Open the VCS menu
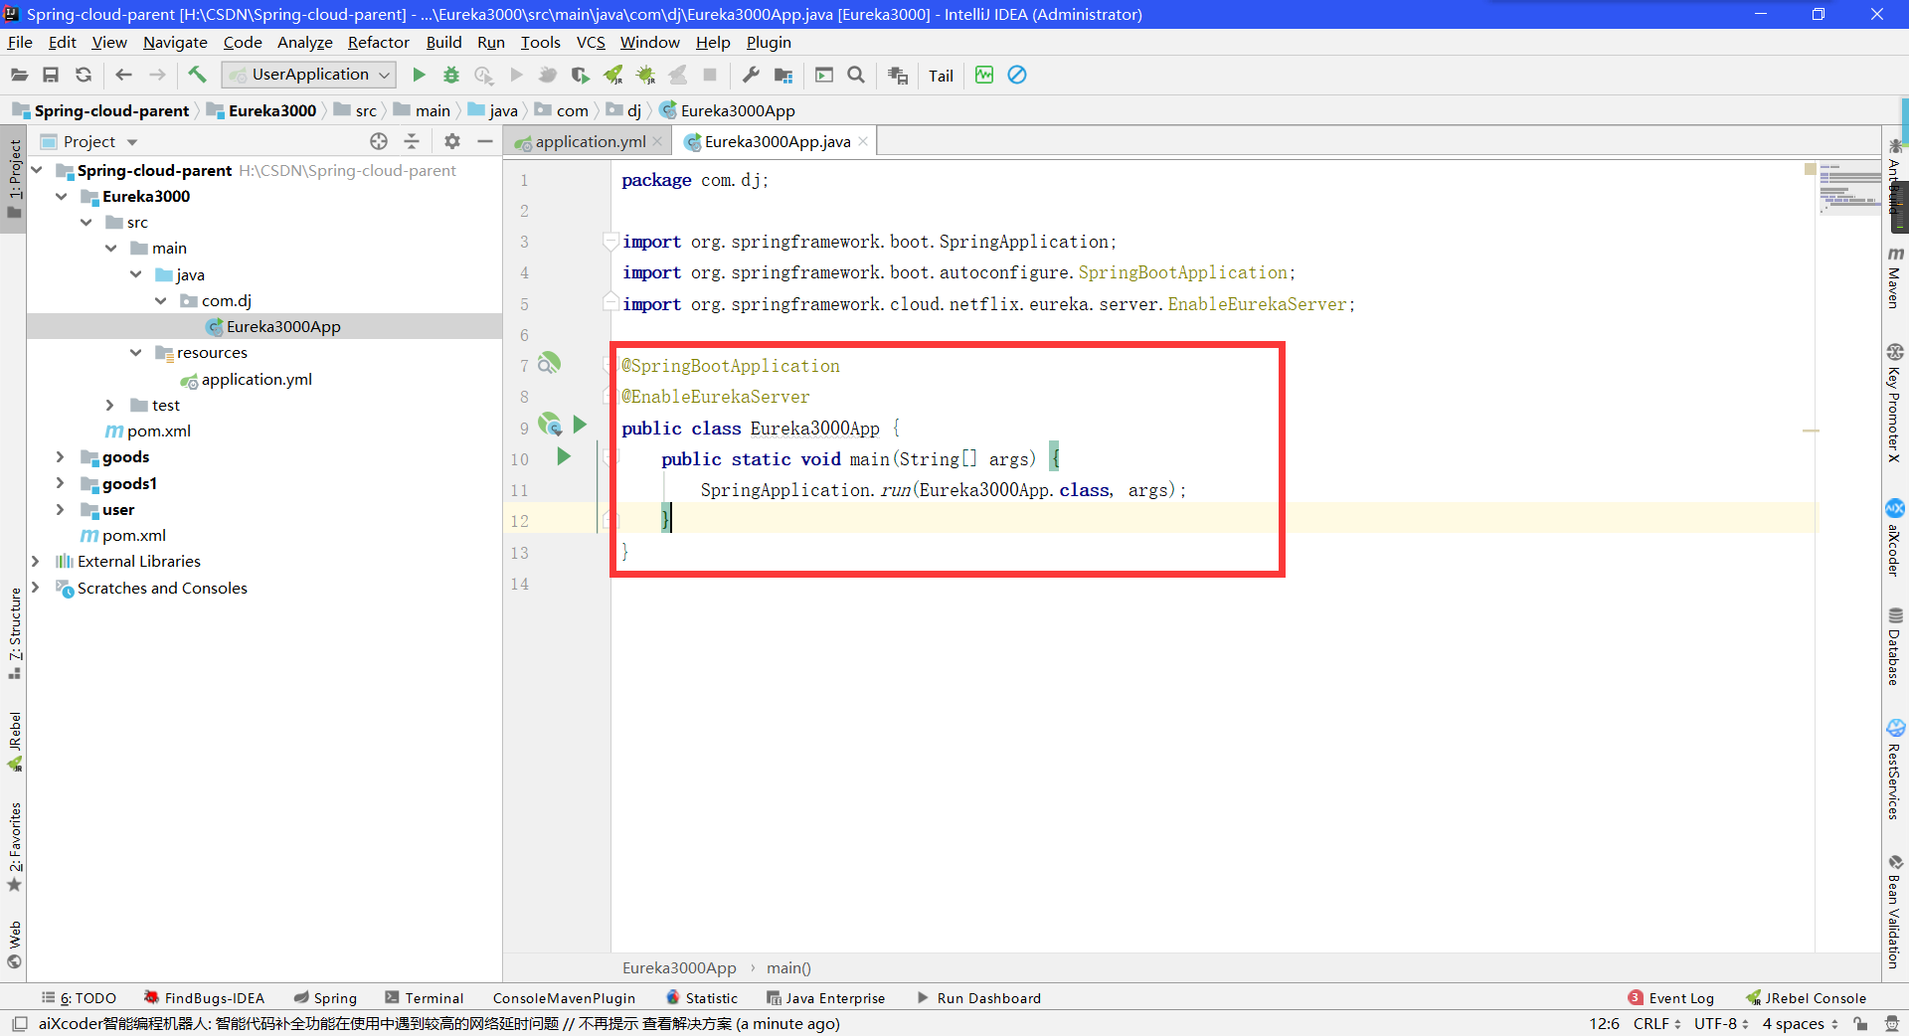1909x1036 pixels. click(x=591, y=42)
